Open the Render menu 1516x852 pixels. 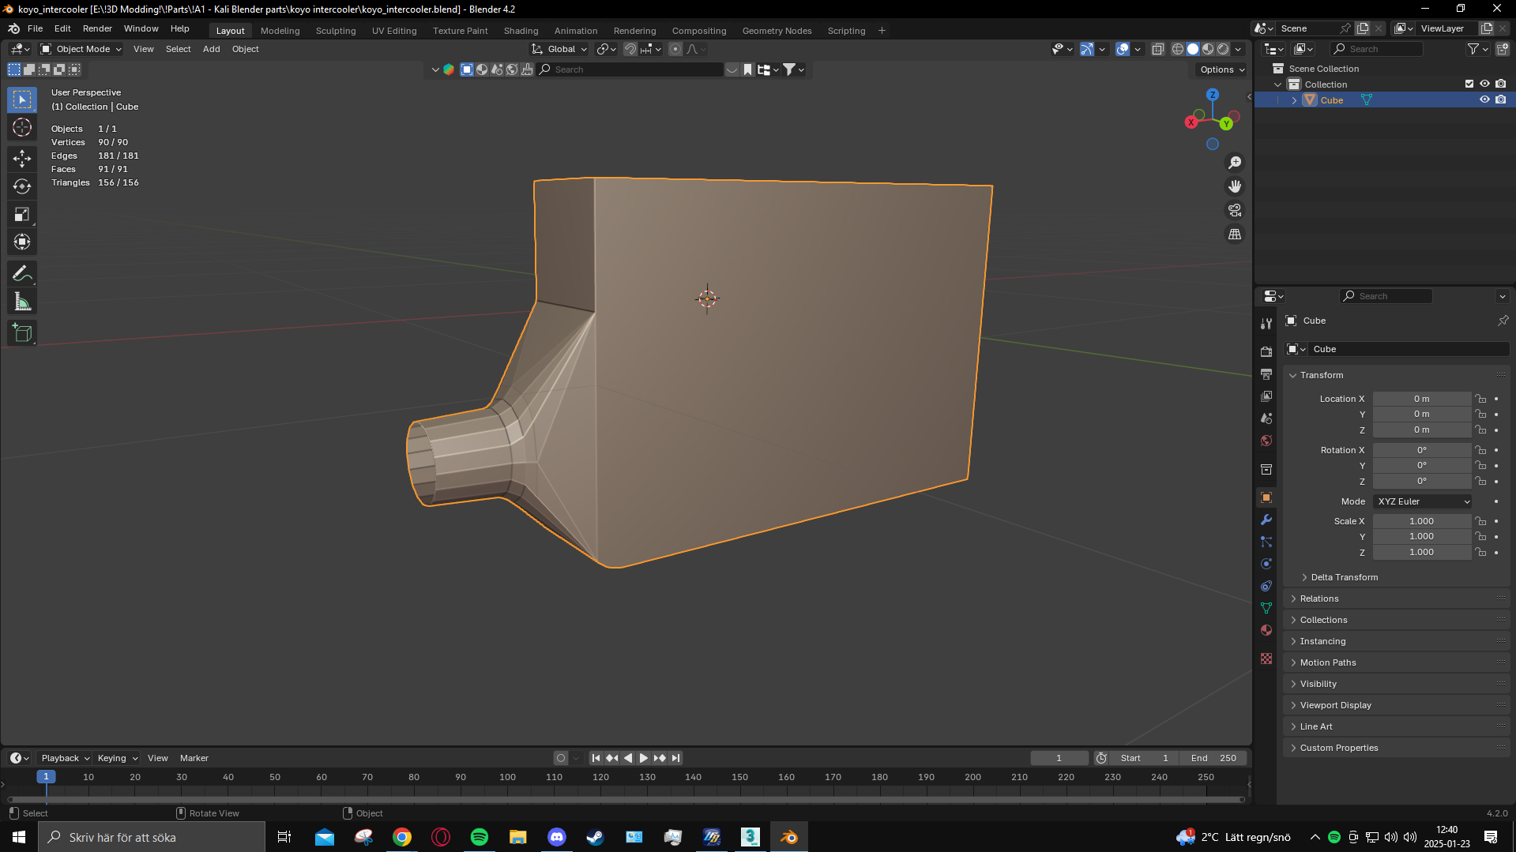click(x=97, y=28)
